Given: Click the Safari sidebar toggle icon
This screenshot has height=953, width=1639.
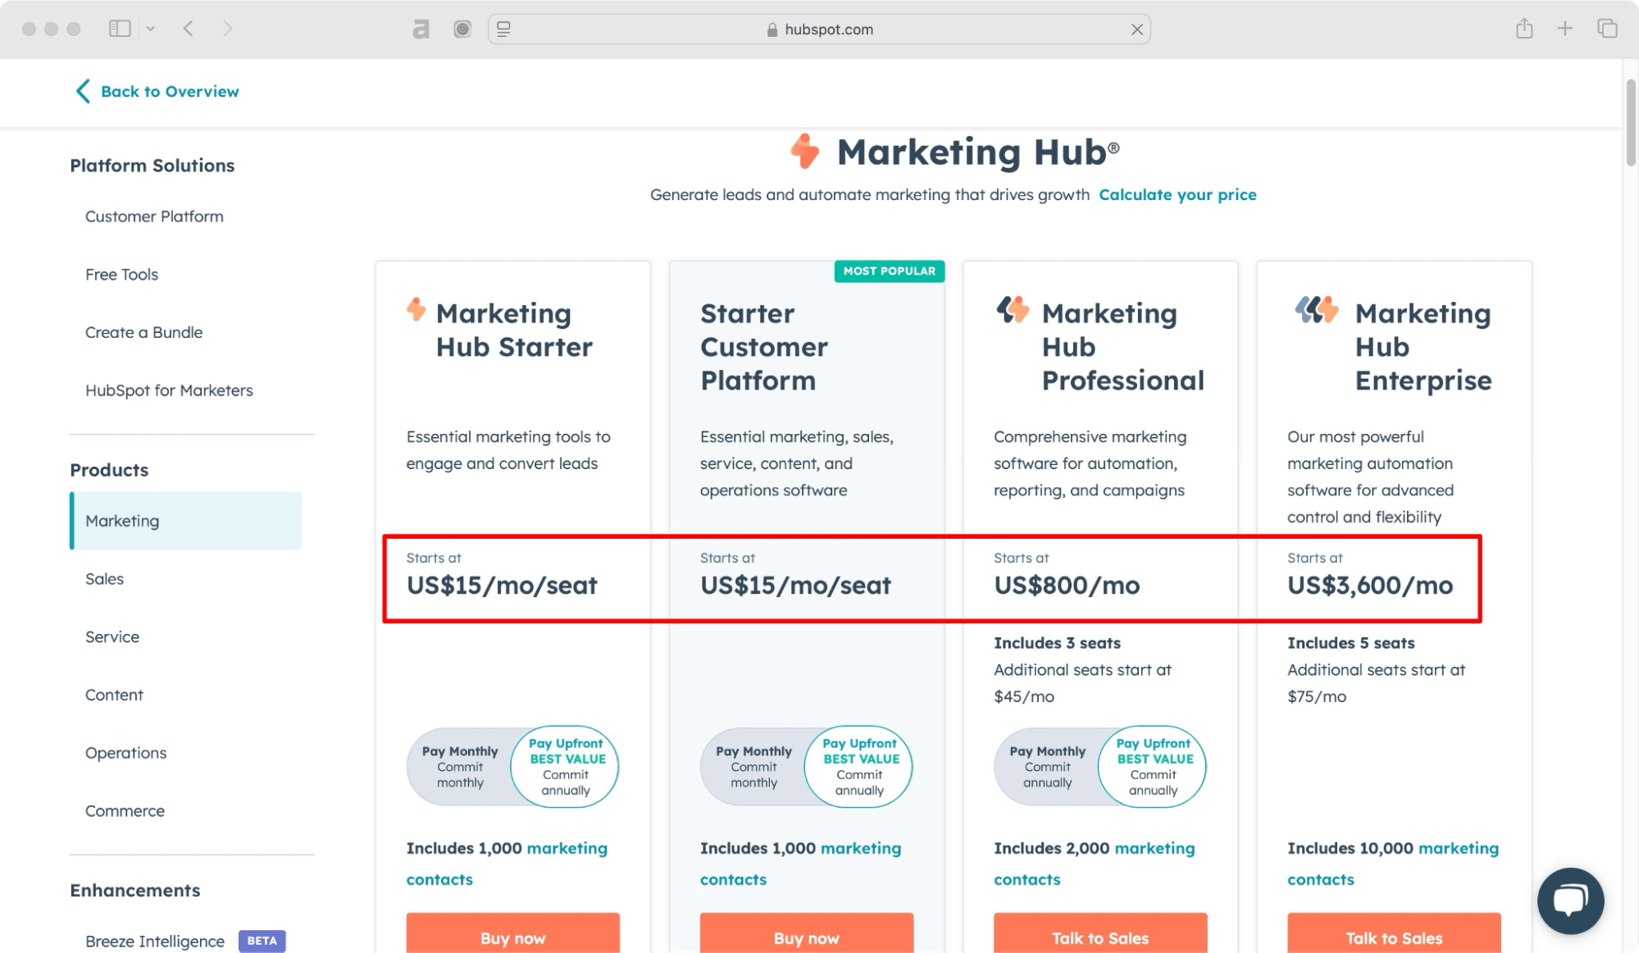Looking at the screenshot, I should (x=120, y=29).
